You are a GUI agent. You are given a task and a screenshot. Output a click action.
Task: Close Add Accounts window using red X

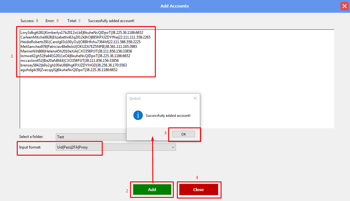pos(344,6)
